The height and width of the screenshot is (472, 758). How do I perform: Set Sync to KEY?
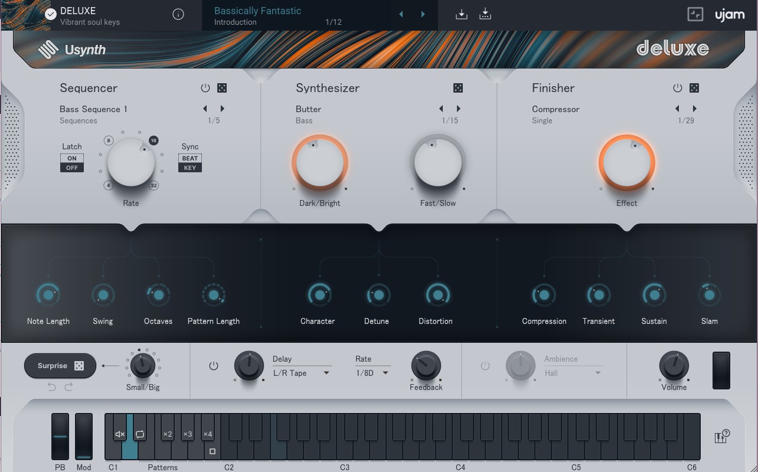pyautogui.click(x=190, y=168)
